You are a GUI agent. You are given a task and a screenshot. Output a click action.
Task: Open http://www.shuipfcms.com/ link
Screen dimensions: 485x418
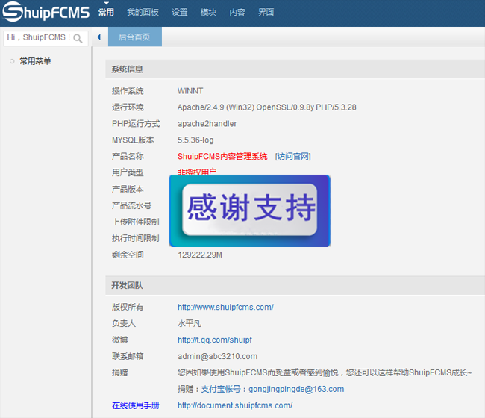pos(225,307)
